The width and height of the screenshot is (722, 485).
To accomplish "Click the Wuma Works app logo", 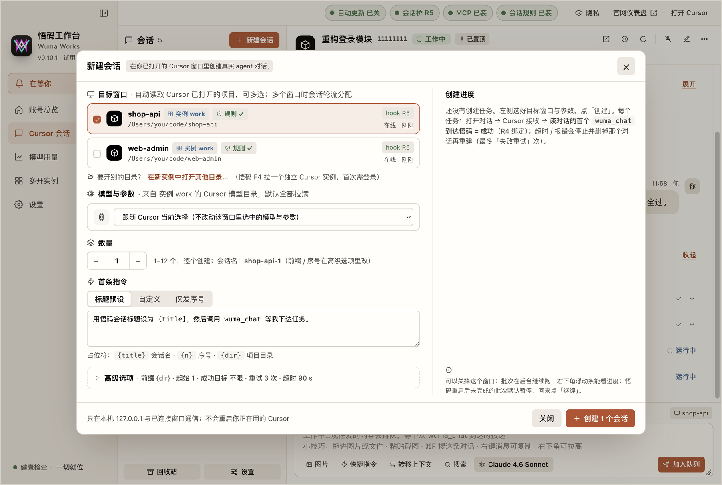I will [x=22, y=46].
